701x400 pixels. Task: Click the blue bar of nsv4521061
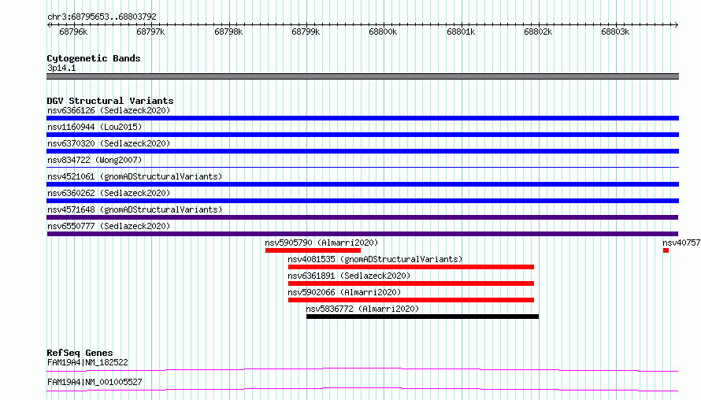(362, 184)
